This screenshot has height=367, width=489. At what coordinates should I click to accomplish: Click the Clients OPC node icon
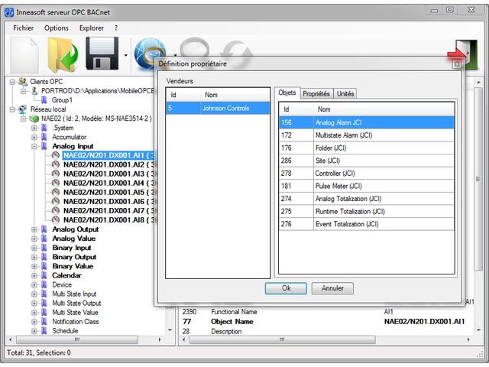(x=23, y=82)
